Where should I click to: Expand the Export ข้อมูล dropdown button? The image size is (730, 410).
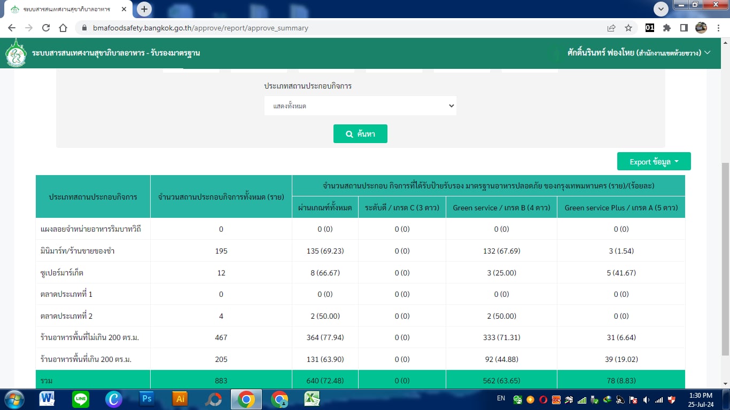click(654, 162)
